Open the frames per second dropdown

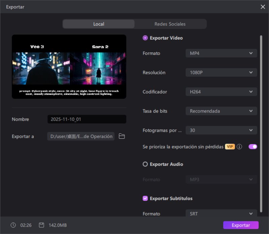pyautogui.click(x=221, y=130)
